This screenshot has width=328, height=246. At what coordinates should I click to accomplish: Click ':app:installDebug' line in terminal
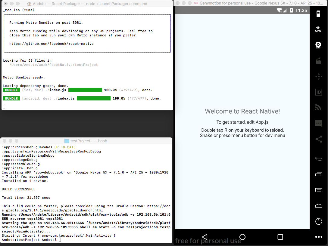coord(20,168)
